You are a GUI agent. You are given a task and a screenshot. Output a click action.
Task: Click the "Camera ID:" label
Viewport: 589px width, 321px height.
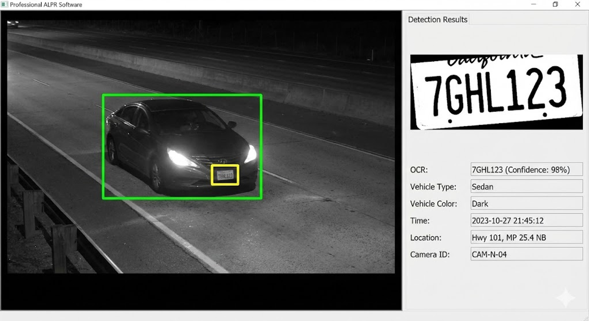pos(430,254)
